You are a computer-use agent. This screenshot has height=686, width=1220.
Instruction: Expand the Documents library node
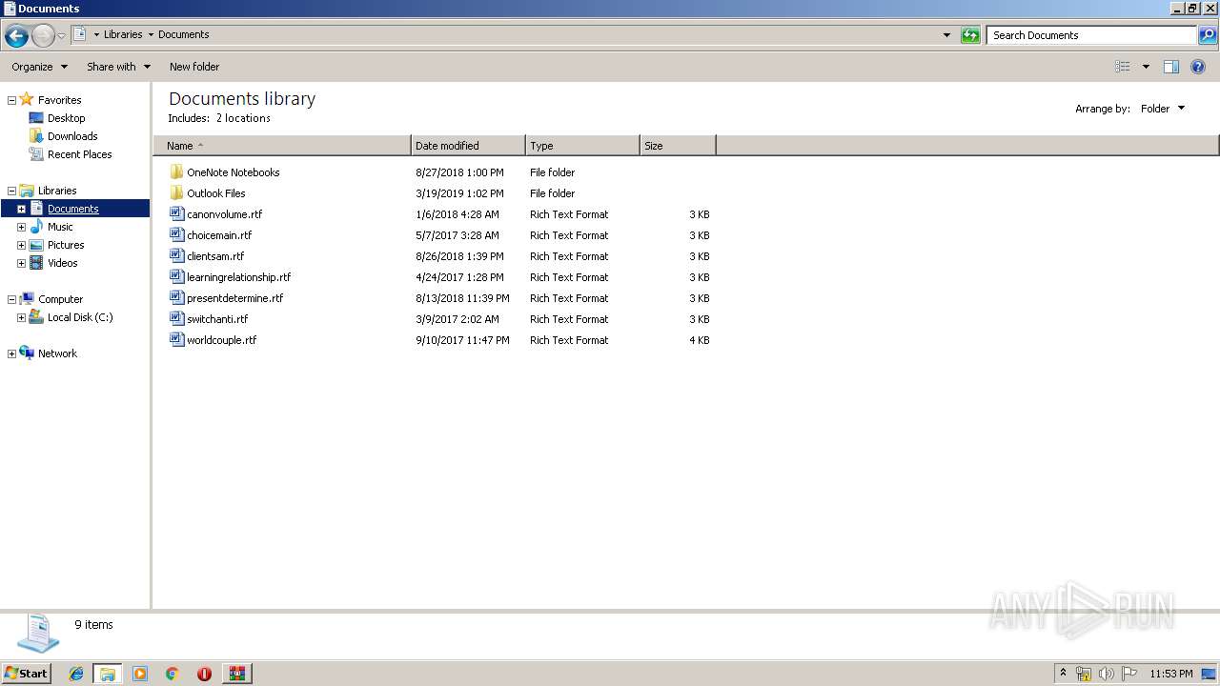coord(21,209)
